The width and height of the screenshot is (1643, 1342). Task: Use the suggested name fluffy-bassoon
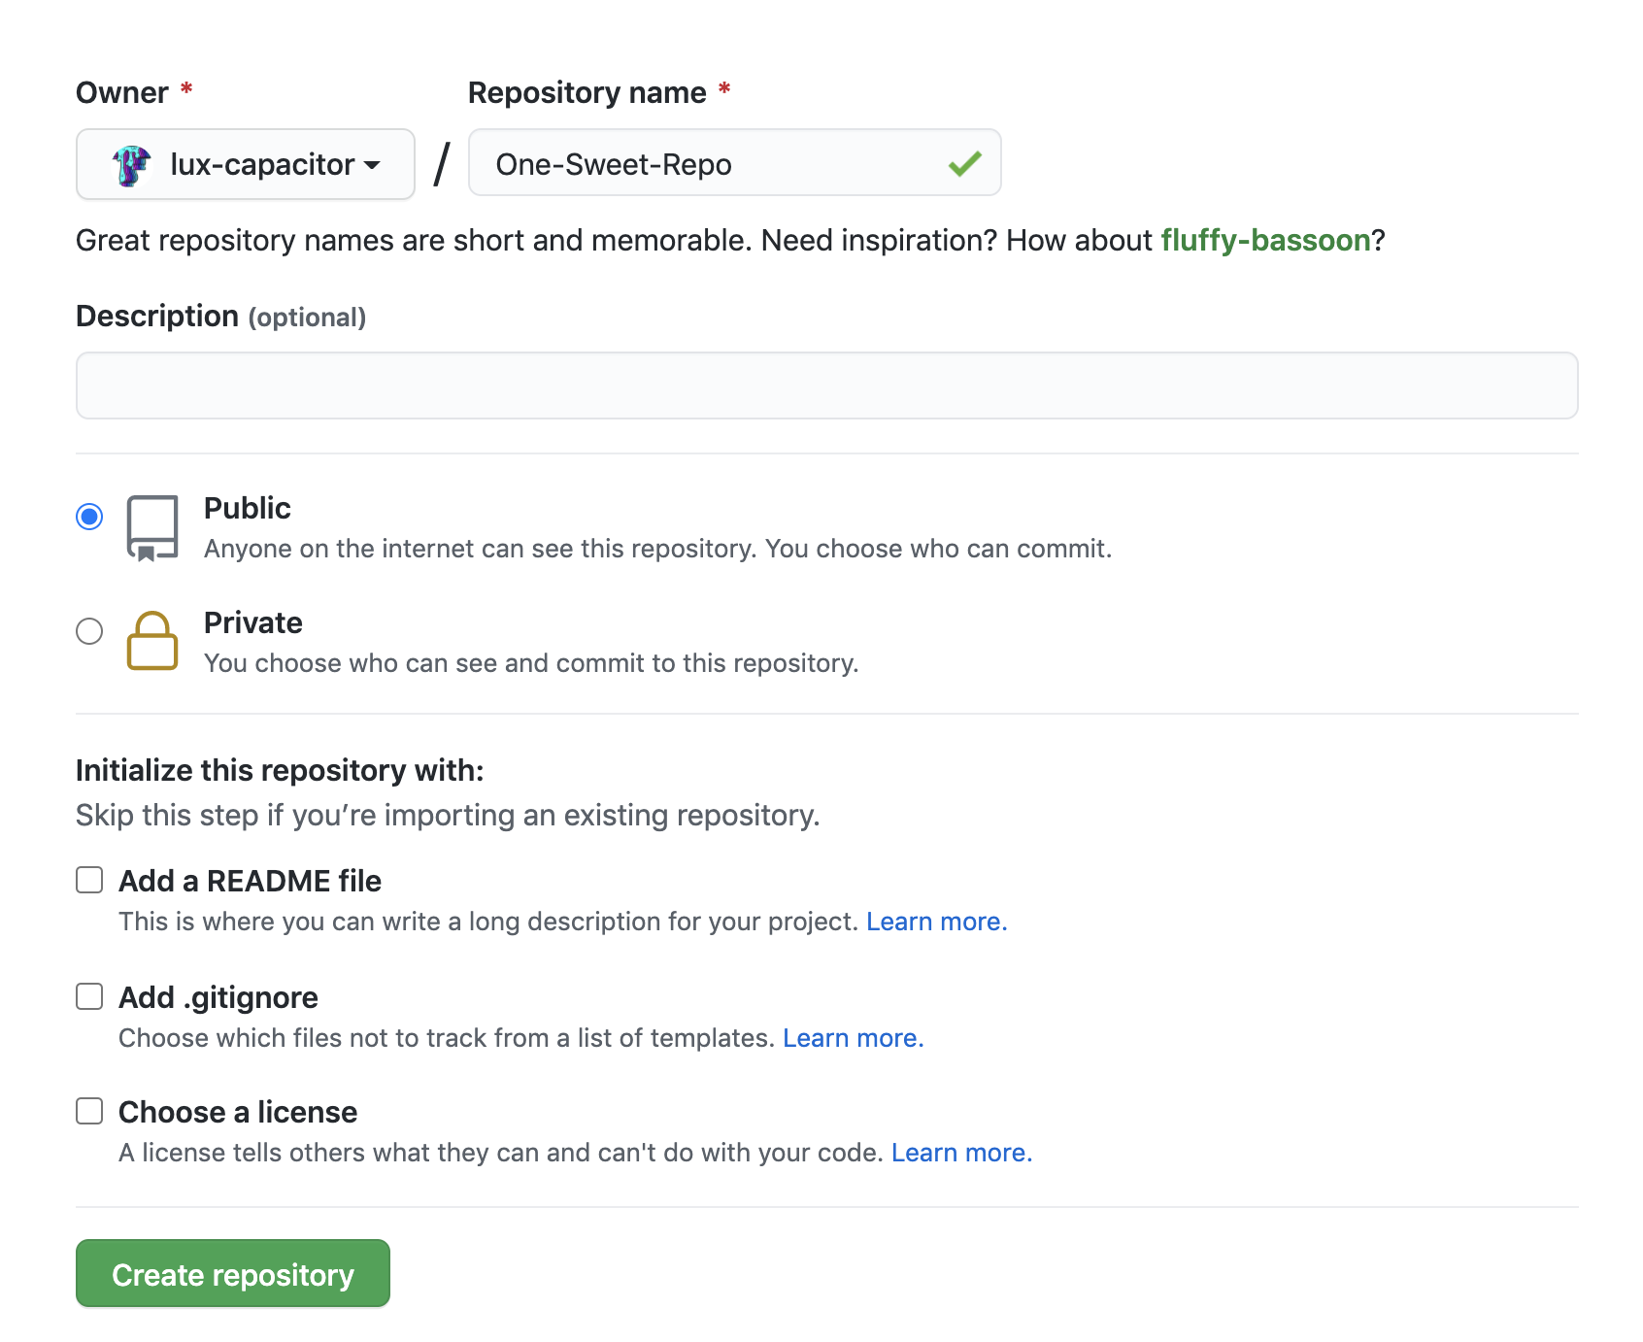click(1264, 240)
